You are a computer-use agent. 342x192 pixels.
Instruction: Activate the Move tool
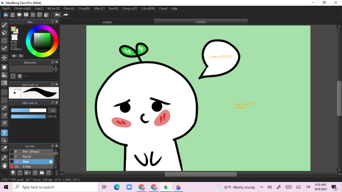pos(4,58)
